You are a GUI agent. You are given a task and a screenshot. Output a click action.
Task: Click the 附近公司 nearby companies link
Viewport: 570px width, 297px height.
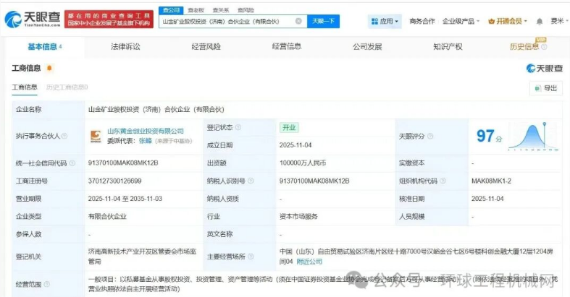[310, 262]
